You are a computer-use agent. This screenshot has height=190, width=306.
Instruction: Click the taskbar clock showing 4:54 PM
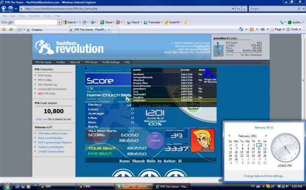(x=297, y=186)
